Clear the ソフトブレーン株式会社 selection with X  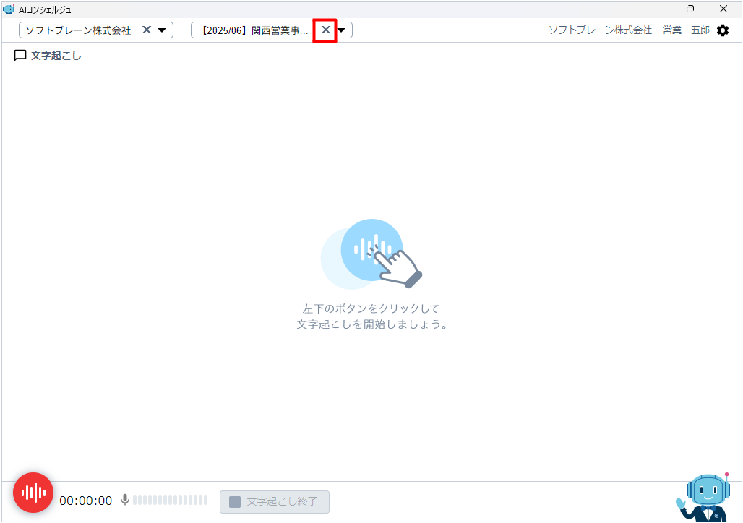[x=147, y=30]
